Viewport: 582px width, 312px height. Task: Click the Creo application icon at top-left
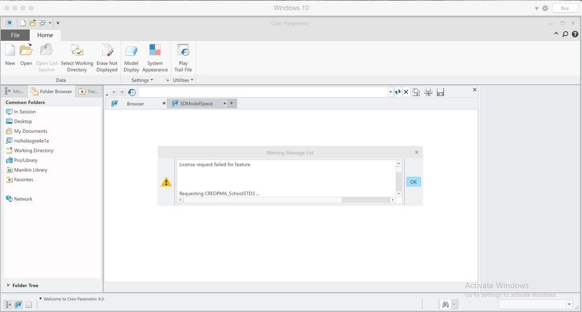pos(9,23)
